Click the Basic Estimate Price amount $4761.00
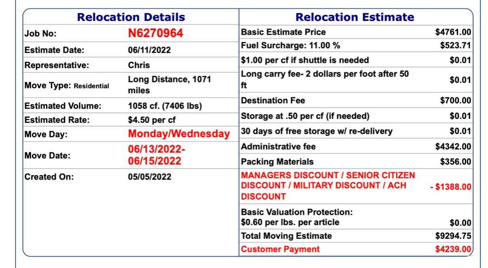The width and height of the screenshot is (488, 268). click(453, 32)
